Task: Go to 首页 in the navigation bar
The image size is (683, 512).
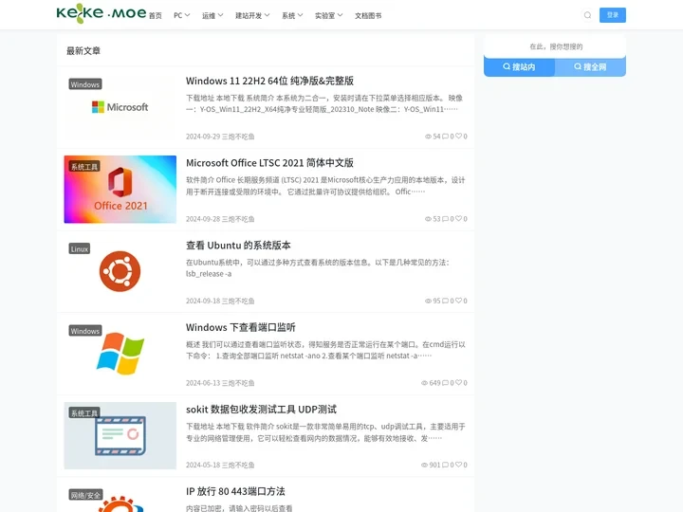Action: [155, 16]
